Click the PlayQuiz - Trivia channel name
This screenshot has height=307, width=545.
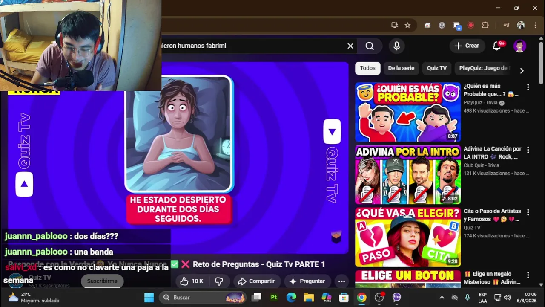481,103
